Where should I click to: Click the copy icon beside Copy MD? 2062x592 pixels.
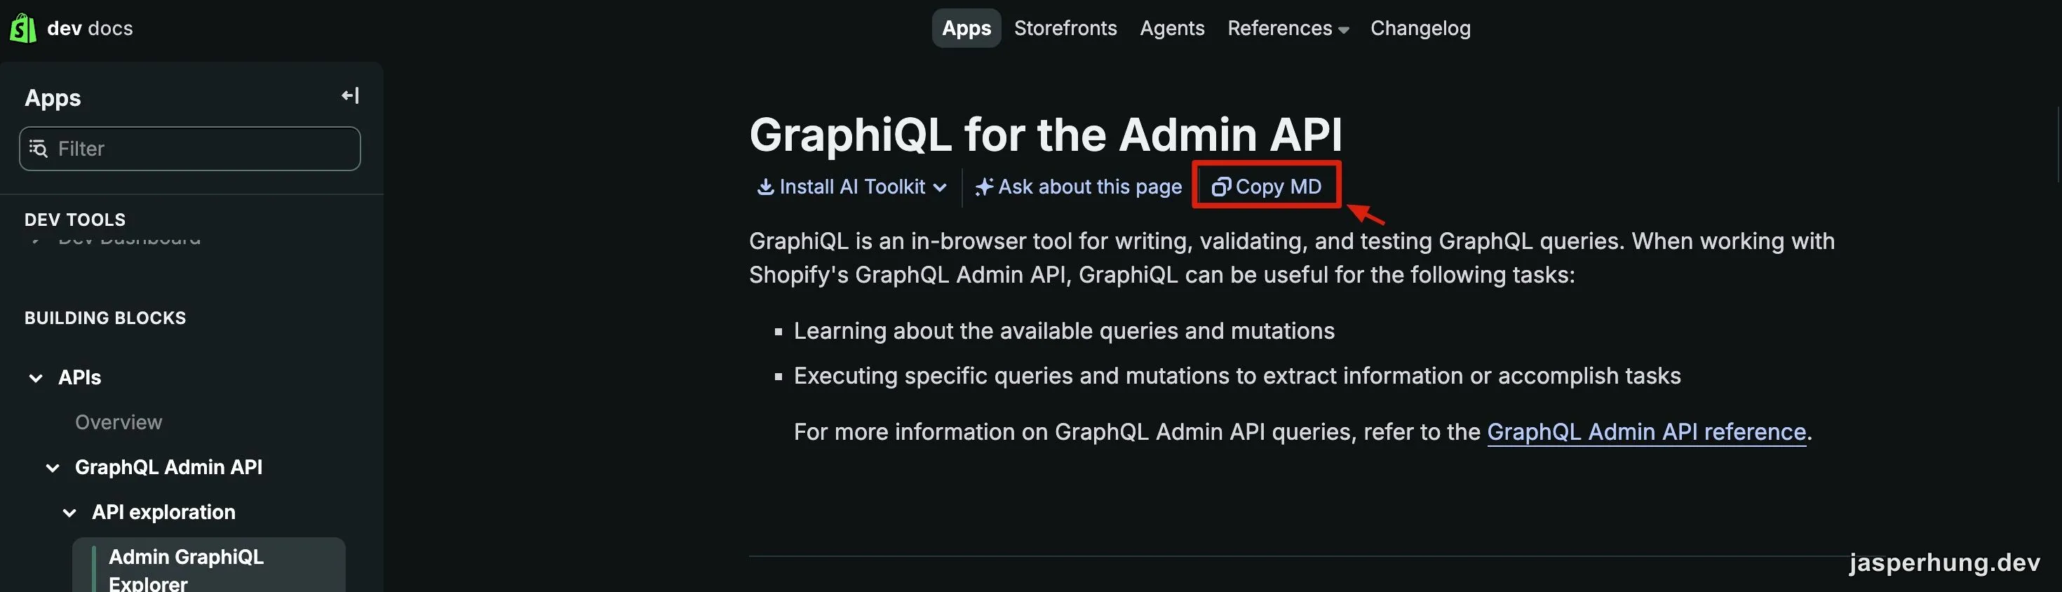click(x=1220, y=187)
